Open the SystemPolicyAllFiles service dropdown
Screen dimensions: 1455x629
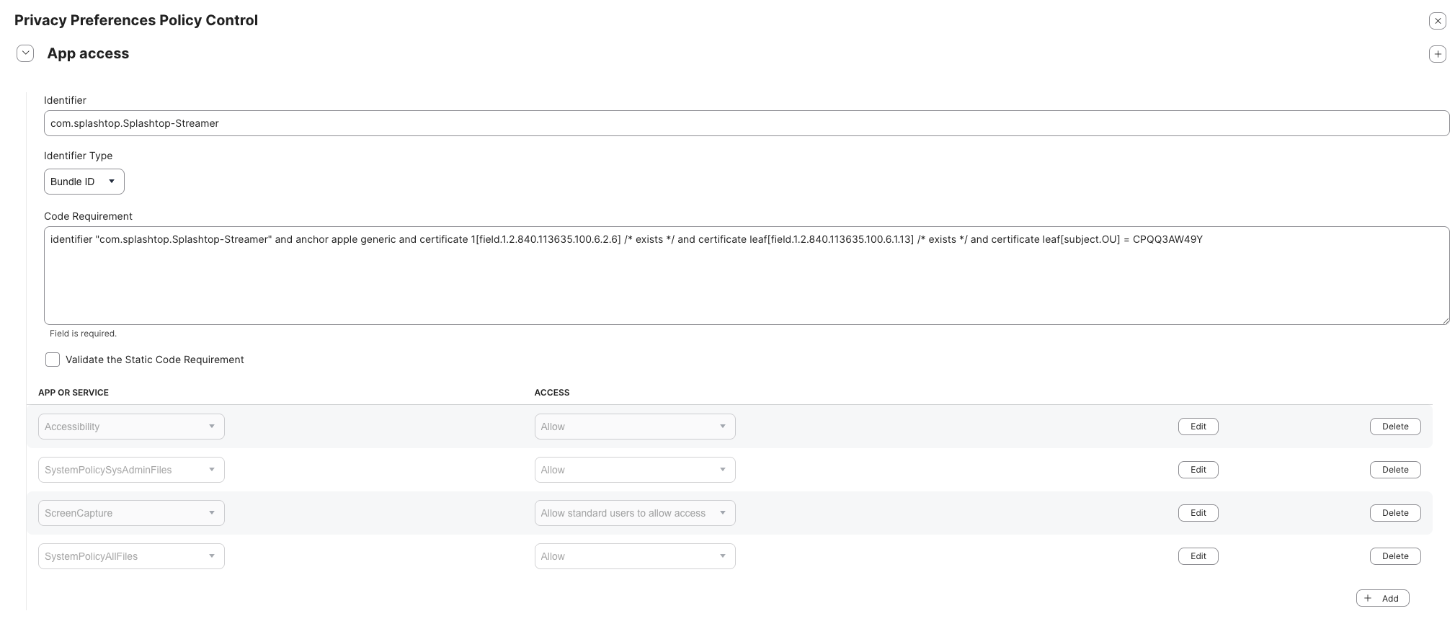[131, 556]
